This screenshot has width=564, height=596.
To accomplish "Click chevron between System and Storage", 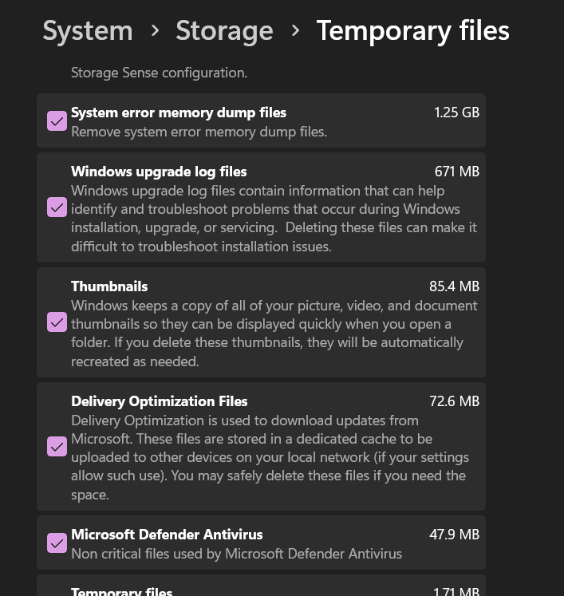I will 155,31.
